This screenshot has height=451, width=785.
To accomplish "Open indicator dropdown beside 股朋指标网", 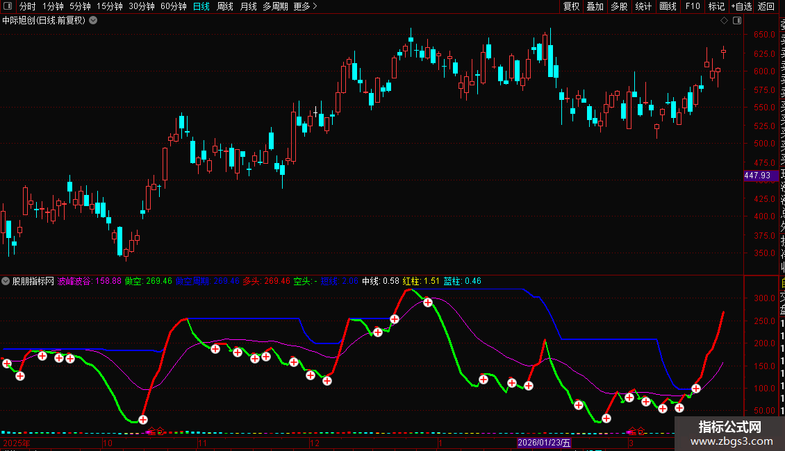I will tap(6, 281).
